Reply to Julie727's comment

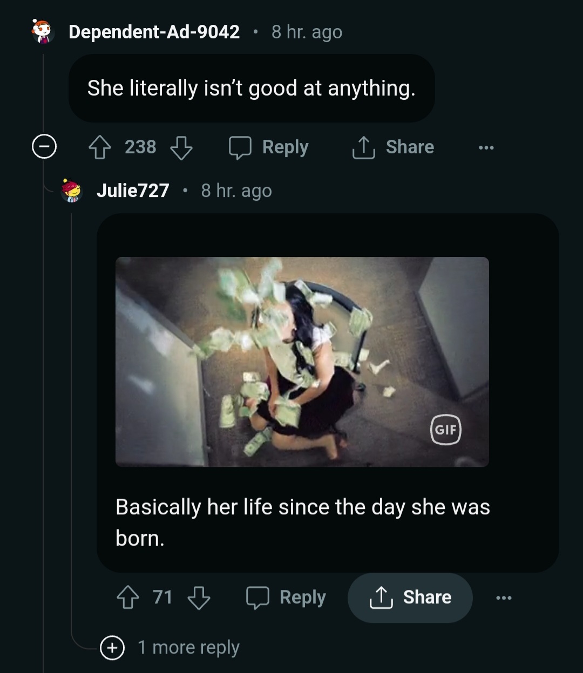click(x=286, y=597)
